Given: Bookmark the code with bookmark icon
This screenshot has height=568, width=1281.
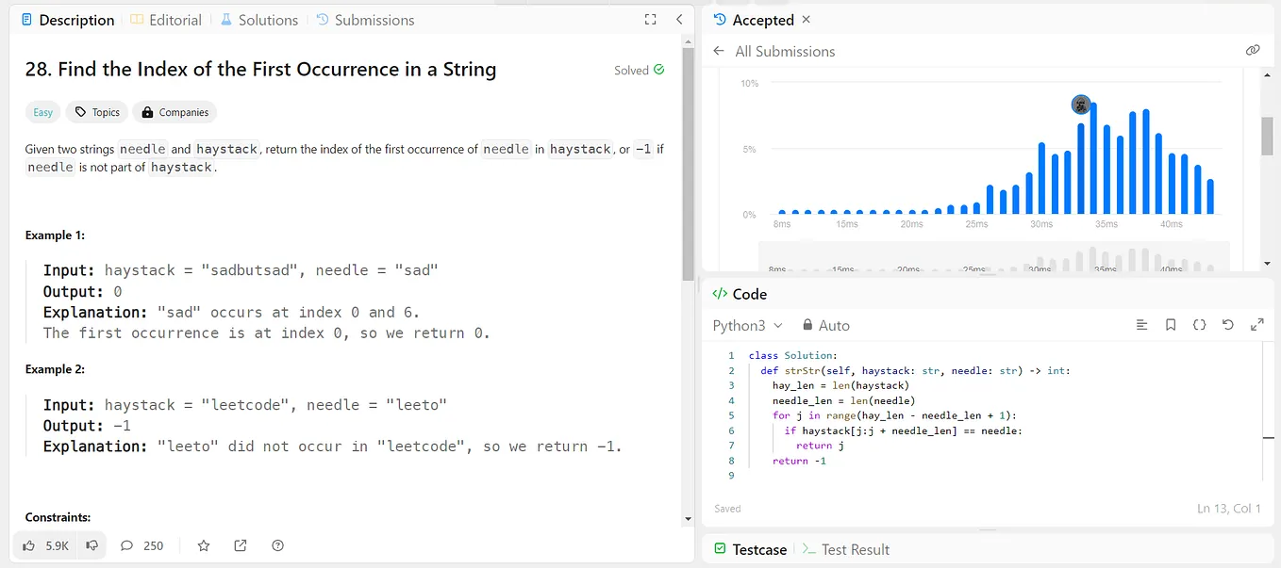Looking at the screenshot, I should tap(1171, 325).
